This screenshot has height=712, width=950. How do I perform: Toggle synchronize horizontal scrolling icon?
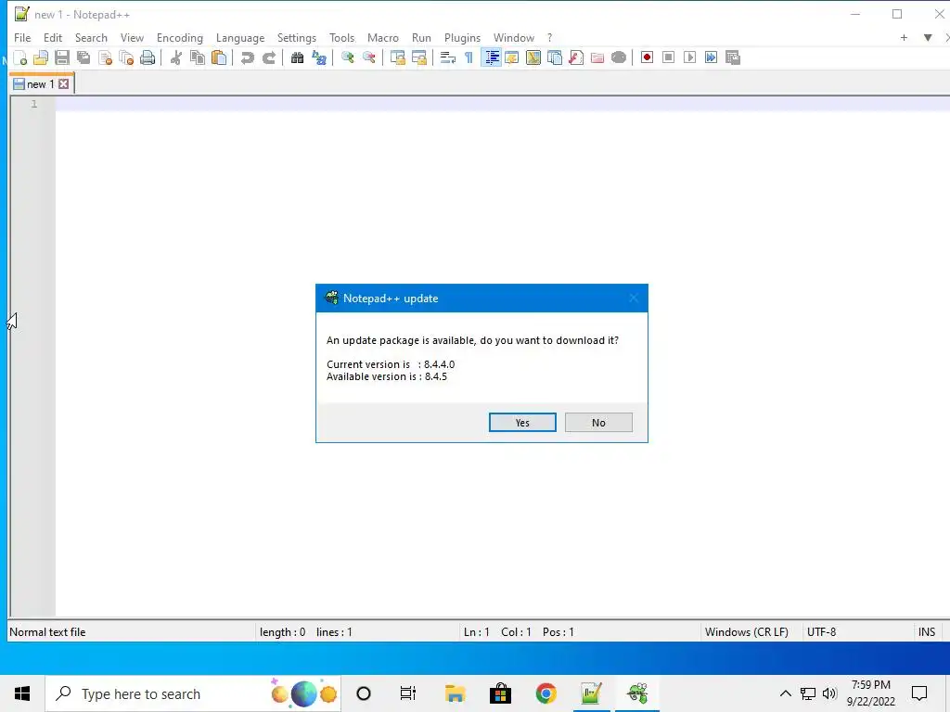point(418,57)
